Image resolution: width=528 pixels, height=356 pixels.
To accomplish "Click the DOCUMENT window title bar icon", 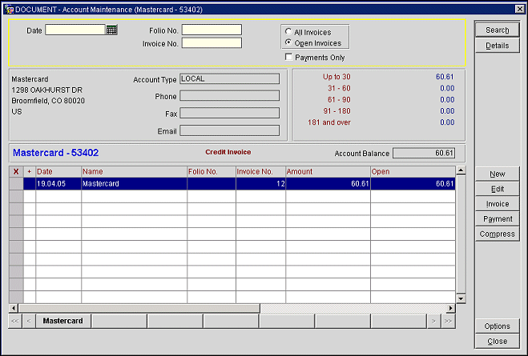I will click(9, 8).
